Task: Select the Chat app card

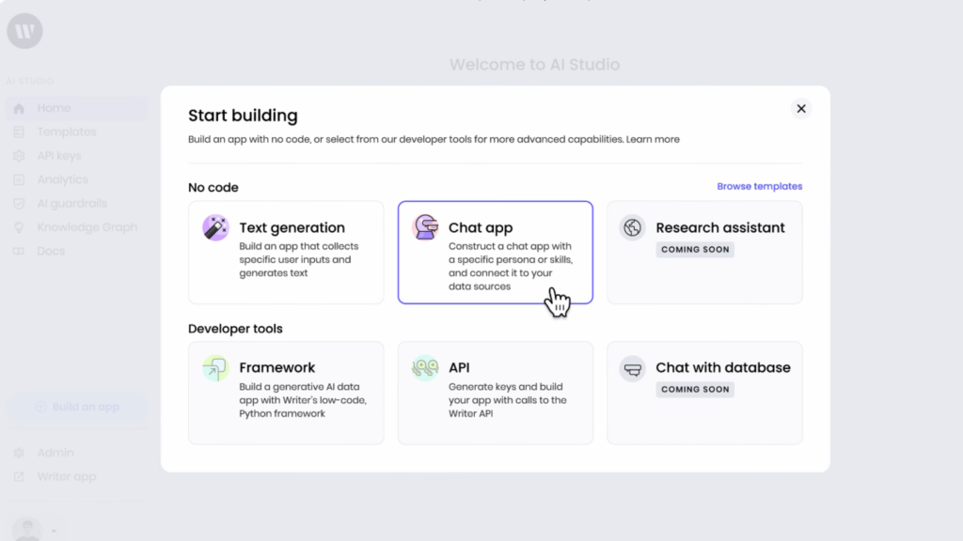Action: [x=496, y=252]
